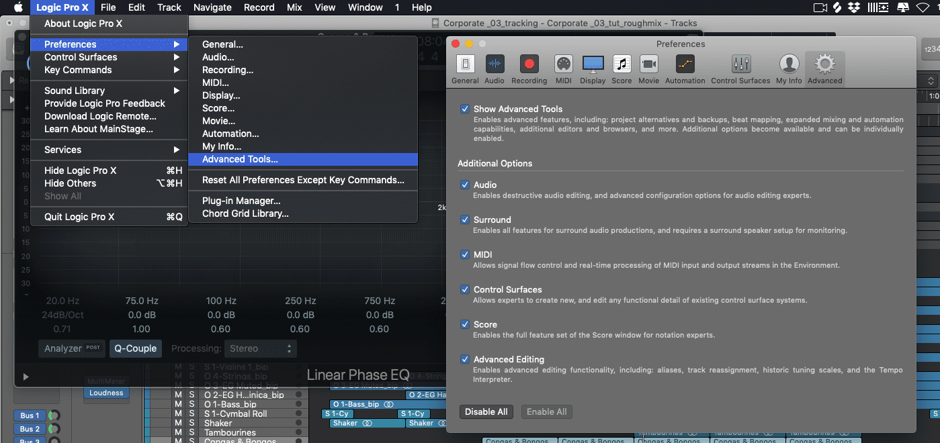Open the Recording preferences pane icon
The width and height of the screenshot is (940, 443).
point(529,64)
